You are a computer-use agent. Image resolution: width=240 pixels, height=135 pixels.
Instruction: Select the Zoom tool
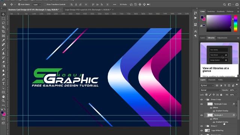point(3,101)
